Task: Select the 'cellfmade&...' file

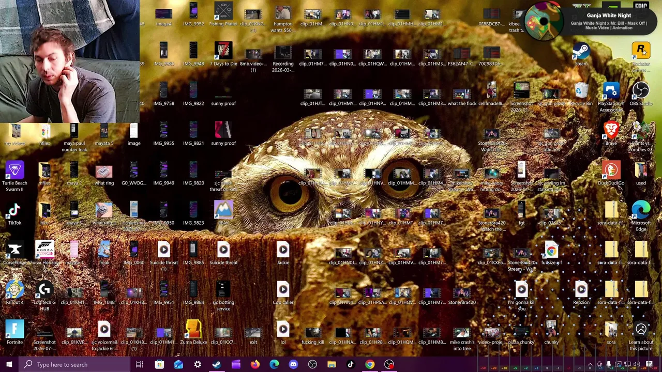Action: click(x=491, y=94)
